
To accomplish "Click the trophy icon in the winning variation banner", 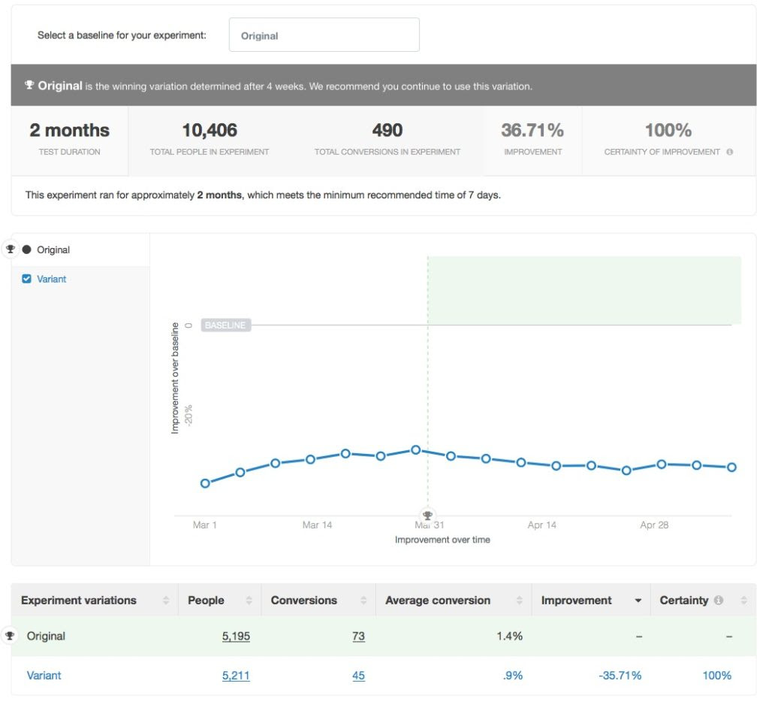I will pos(29,85).
